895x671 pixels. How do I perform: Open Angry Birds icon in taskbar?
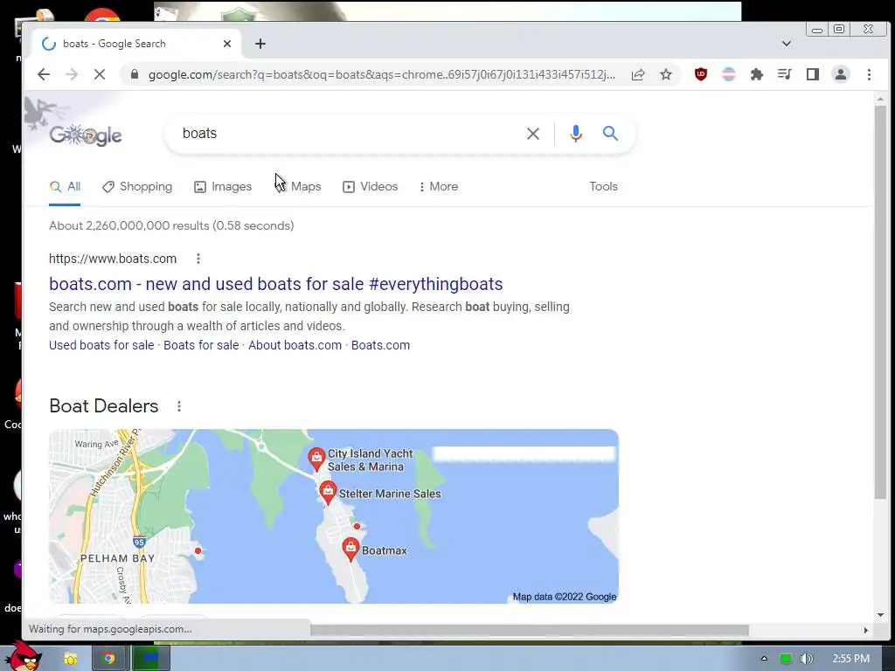22,657
